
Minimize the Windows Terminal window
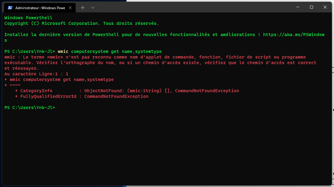[x=298, y=7]
